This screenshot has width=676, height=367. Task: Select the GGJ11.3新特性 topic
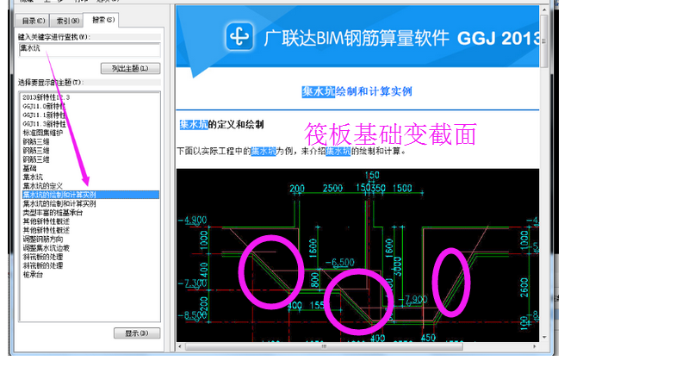[x=44, y=124]
